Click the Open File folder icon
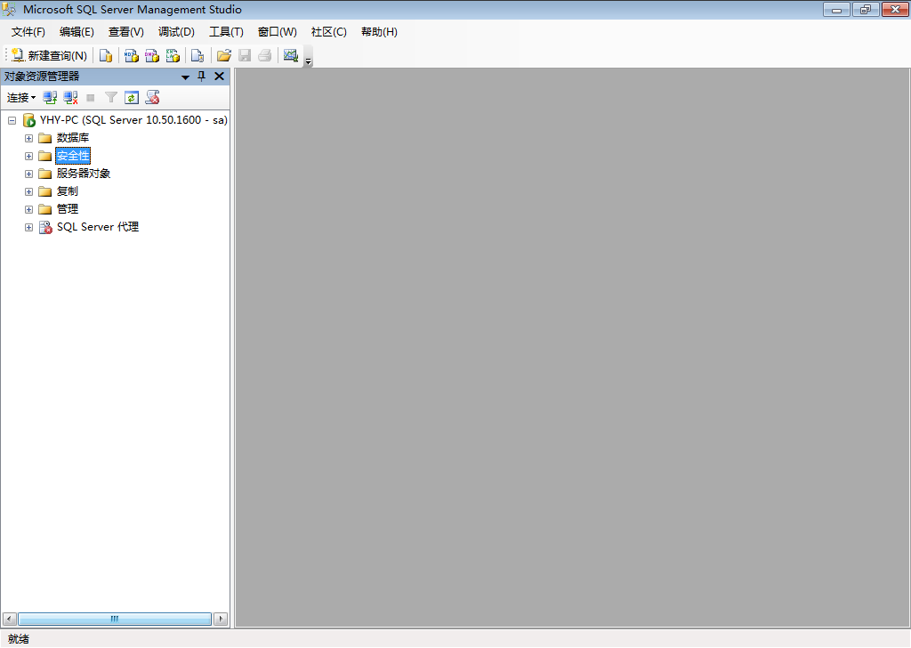Screen dimensions: 911x648 [223, 56]
